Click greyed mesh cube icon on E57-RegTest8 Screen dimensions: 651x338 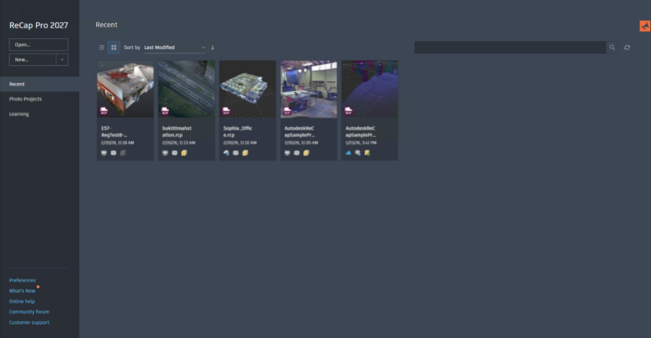(123, 153)
